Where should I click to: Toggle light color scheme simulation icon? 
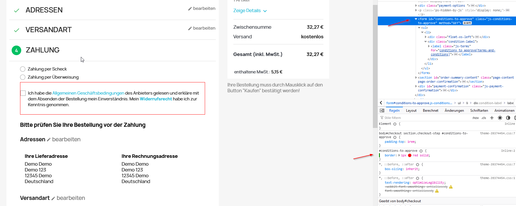tap(500, 118)
